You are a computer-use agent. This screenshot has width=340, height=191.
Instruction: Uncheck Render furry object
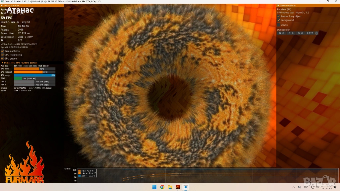[279, 16]
